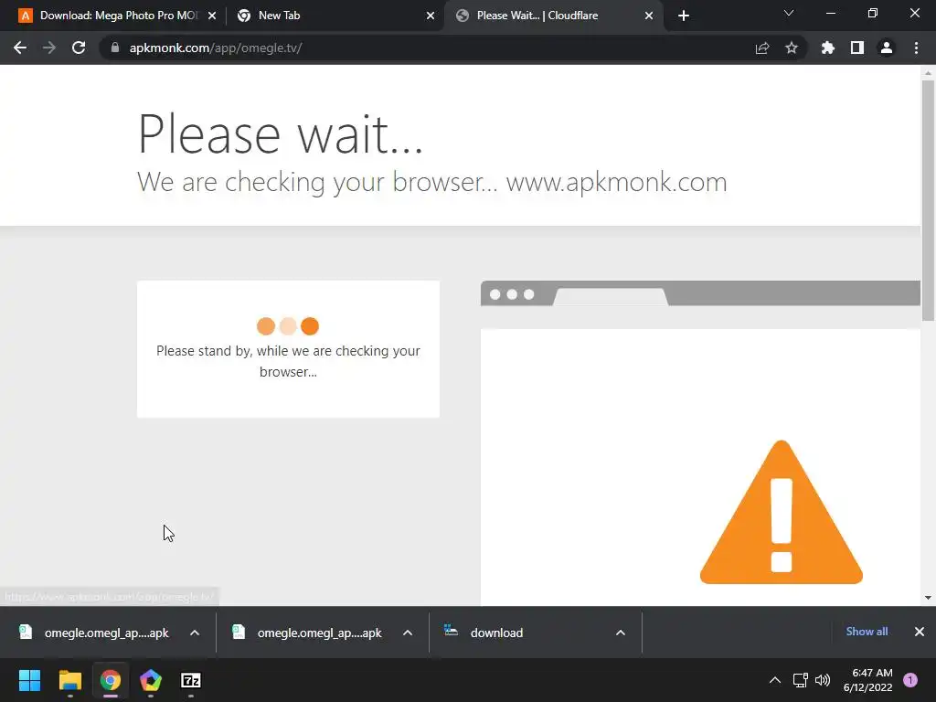Open the Extensions puzzle icon
The height and width of the screenshot is (702, 936).
point(828,48)
